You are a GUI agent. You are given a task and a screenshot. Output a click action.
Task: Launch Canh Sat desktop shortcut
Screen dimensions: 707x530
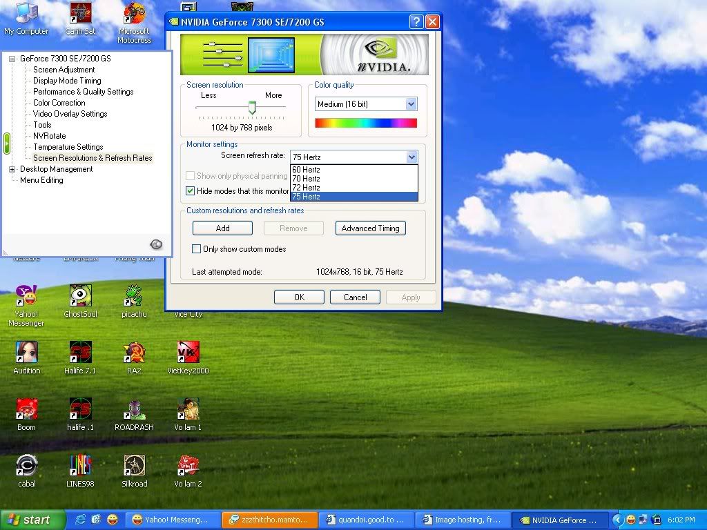click(80, 18)
